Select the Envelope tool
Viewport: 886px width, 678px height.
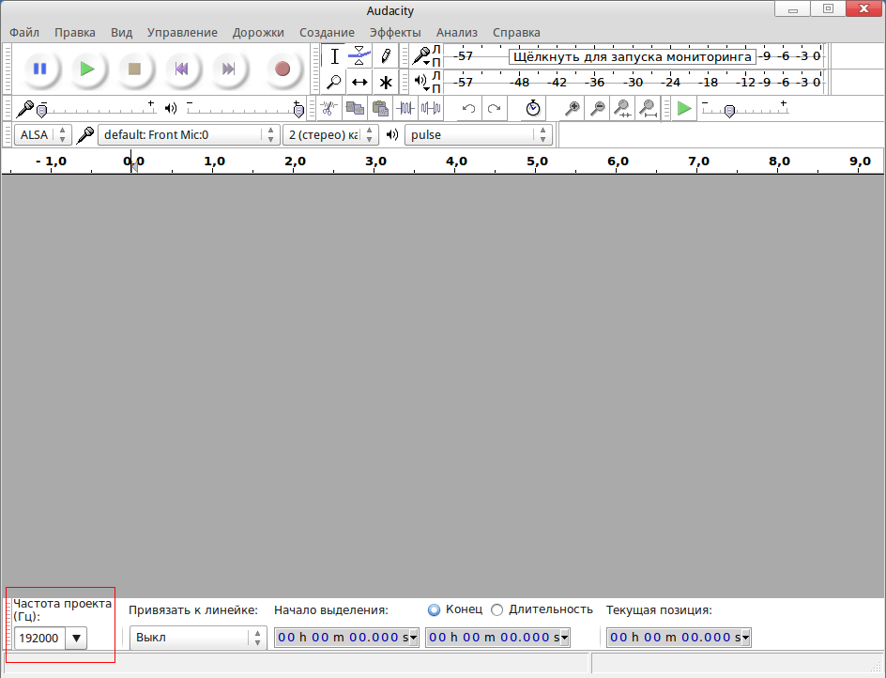(x=359, y=55)
